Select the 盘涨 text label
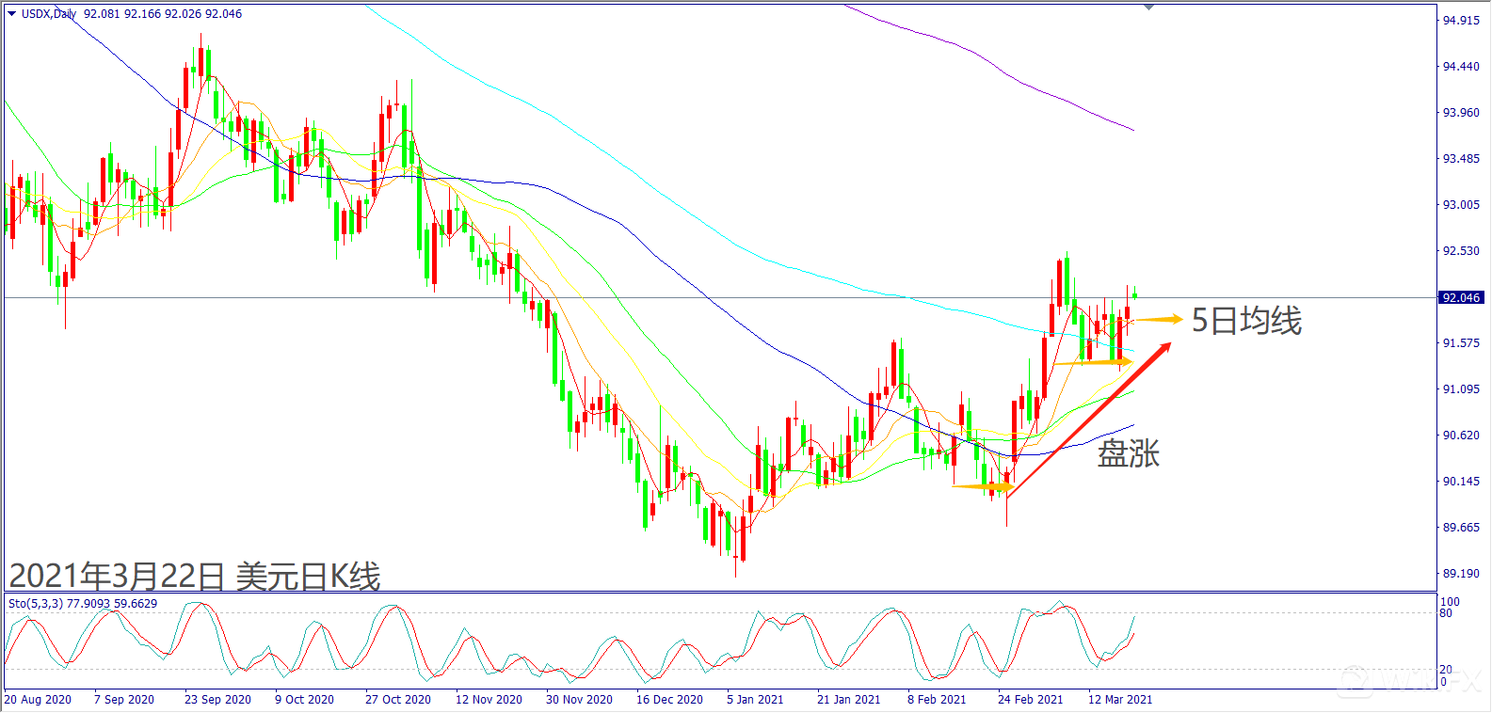1492x713 pixels. 1128,453
